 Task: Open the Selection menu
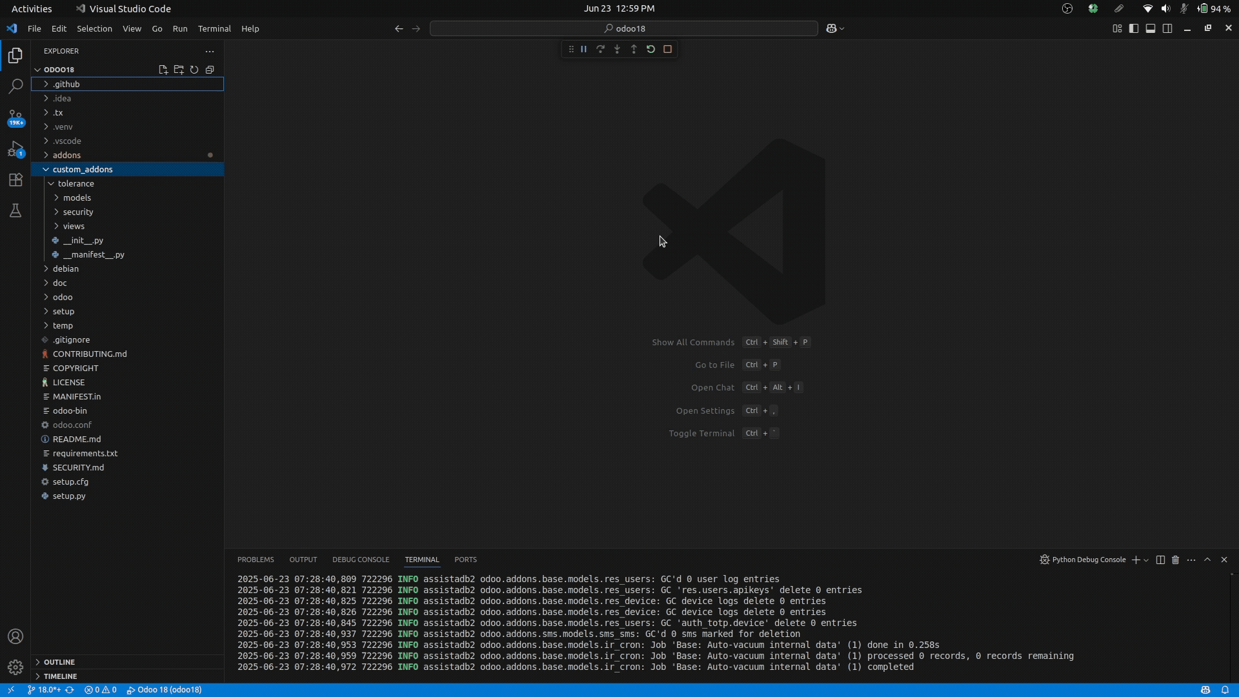(94, 28)
